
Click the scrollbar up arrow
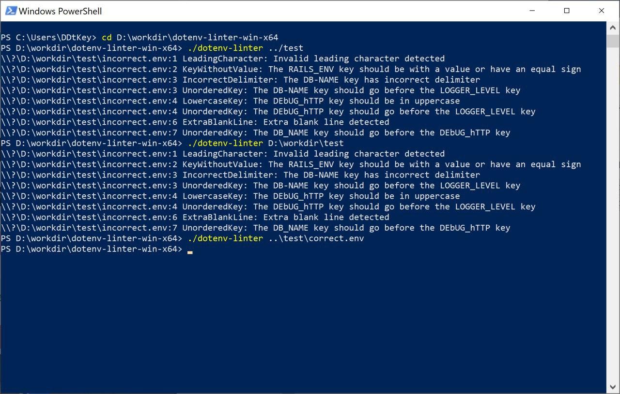613,28
